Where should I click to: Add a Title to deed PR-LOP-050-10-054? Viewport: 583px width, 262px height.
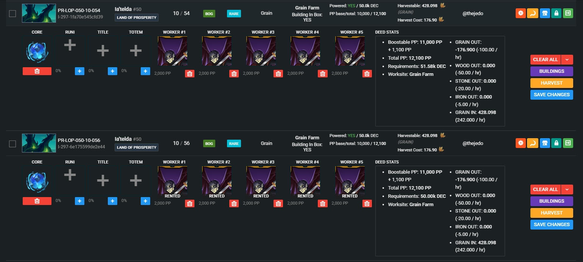112,71
